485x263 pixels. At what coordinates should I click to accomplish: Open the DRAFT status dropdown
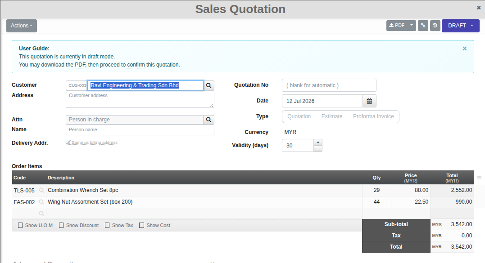coord(461,26)
